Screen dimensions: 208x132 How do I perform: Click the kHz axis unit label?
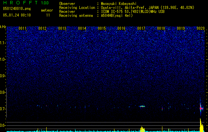pos(3,27)
